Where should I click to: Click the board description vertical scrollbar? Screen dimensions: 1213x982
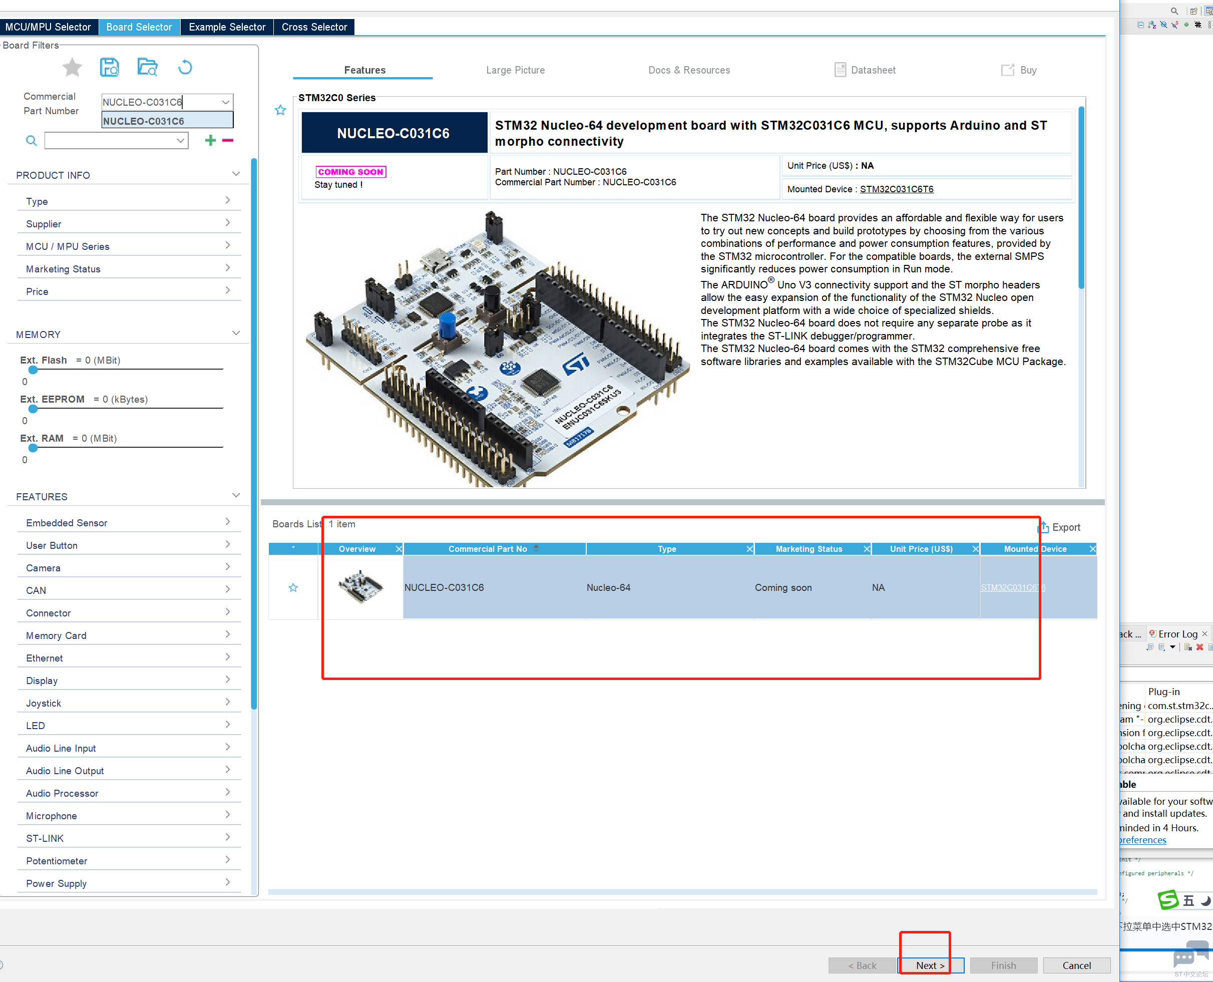coord(1081,198)
